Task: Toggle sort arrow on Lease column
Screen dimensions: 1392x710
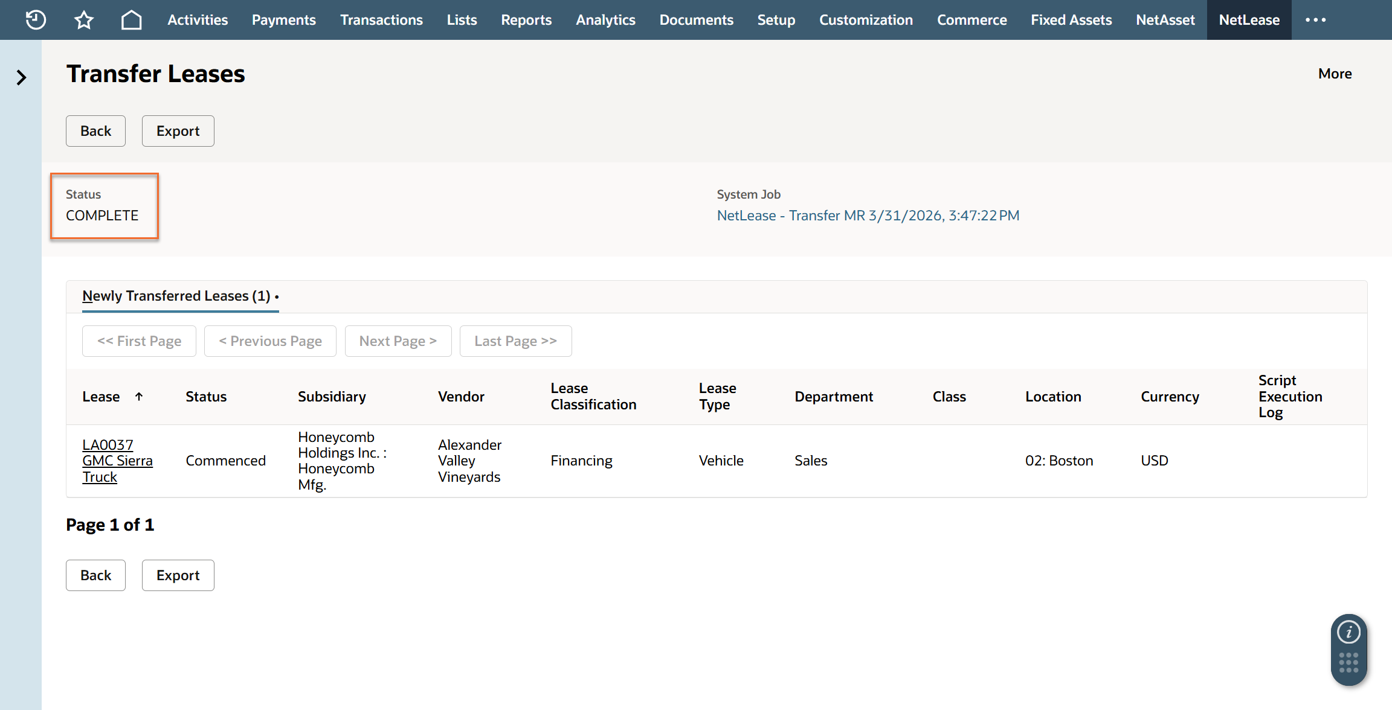Action: (139, 397)
